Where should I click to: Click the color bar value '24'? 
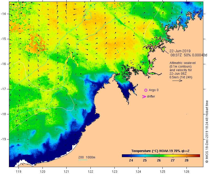[x=131, y=160]
